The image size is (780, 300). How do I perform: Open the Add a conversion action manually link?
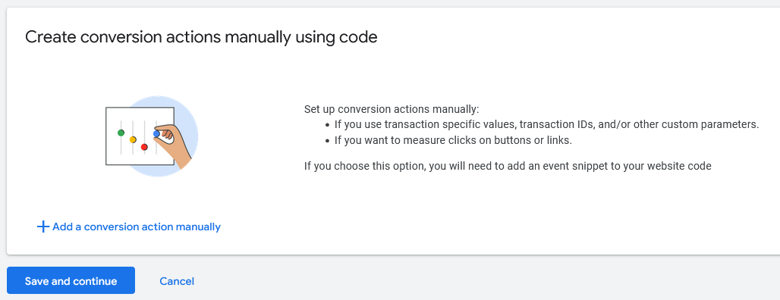tap(129, 227)
